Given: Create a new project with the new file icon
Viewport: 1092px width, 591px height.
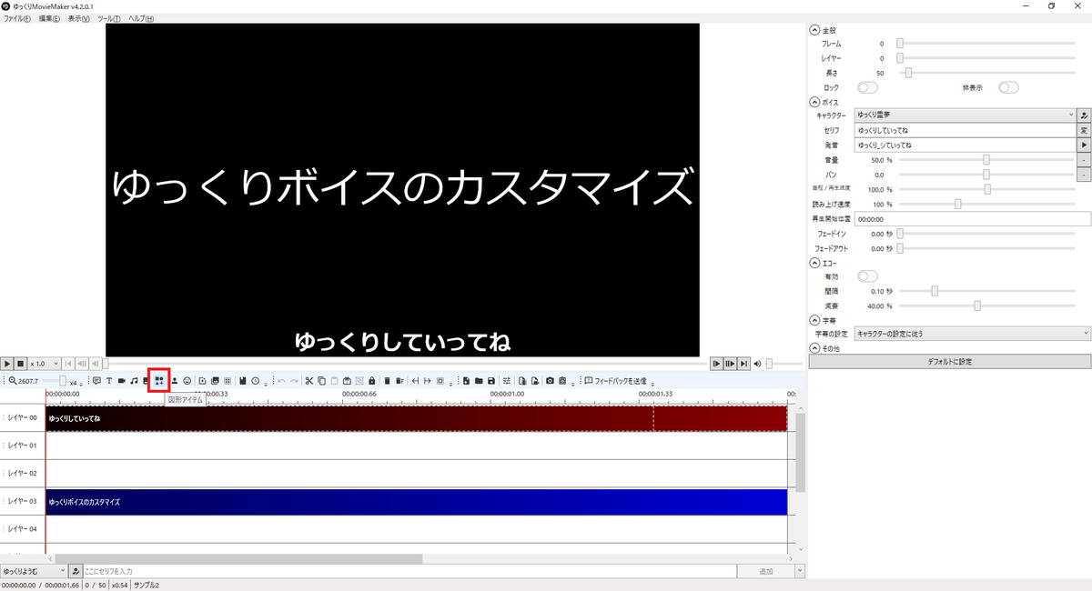Looking at the screenshot, I should [467, 380].
